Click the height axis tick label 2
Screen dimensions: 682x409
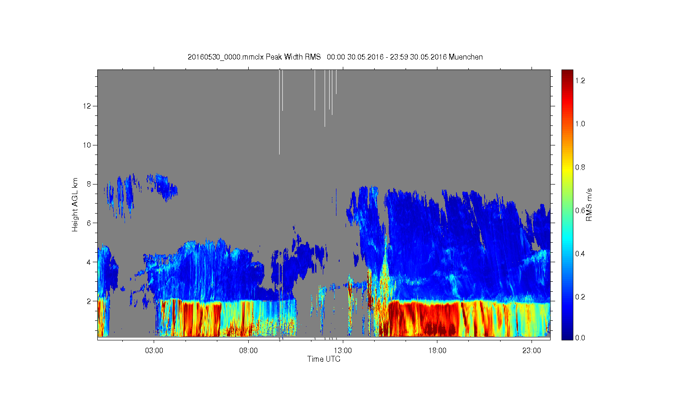[90, 301]
